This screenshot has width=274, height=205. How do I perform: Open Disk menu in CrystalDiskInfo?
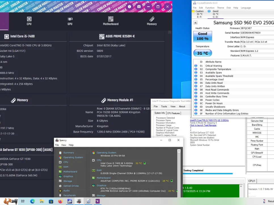click(x=229, y=8)
